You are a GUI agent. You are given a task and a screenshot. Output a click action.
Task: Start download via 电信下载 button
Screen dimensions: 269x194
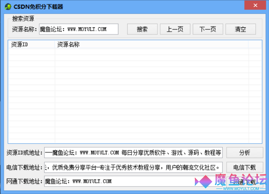point(245,168)
